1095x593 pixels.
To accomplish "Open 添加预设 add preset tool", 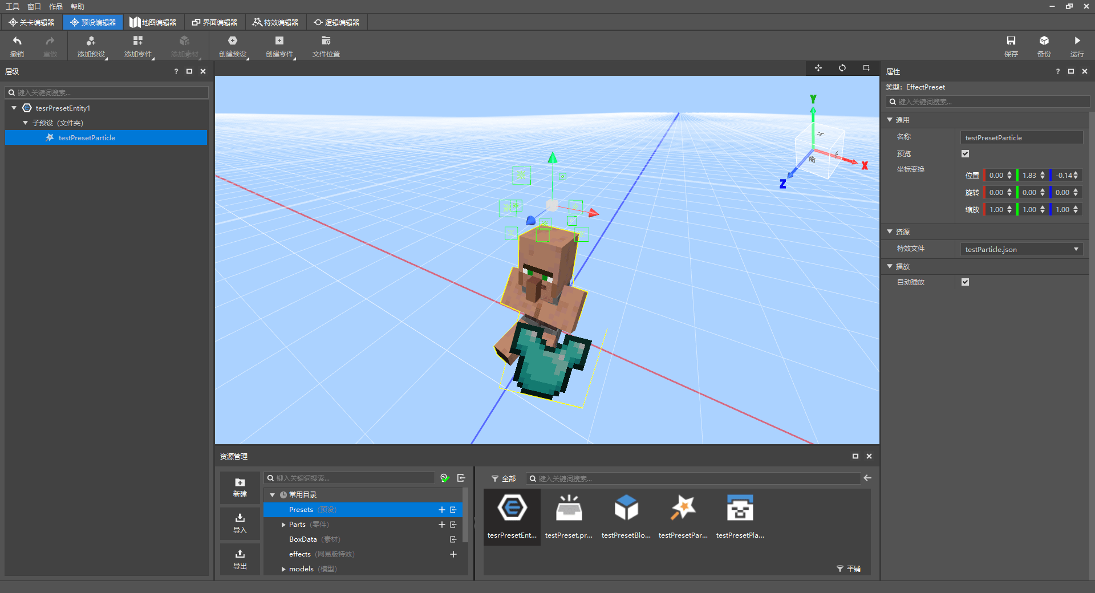I will (91, 46).
